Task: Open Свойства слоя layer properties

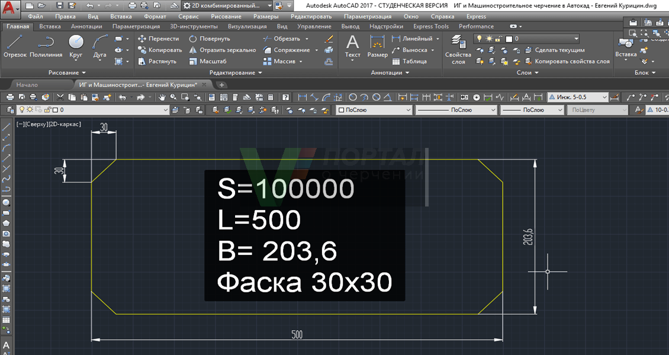Action: pyautogui.click(x=458, y=50)
